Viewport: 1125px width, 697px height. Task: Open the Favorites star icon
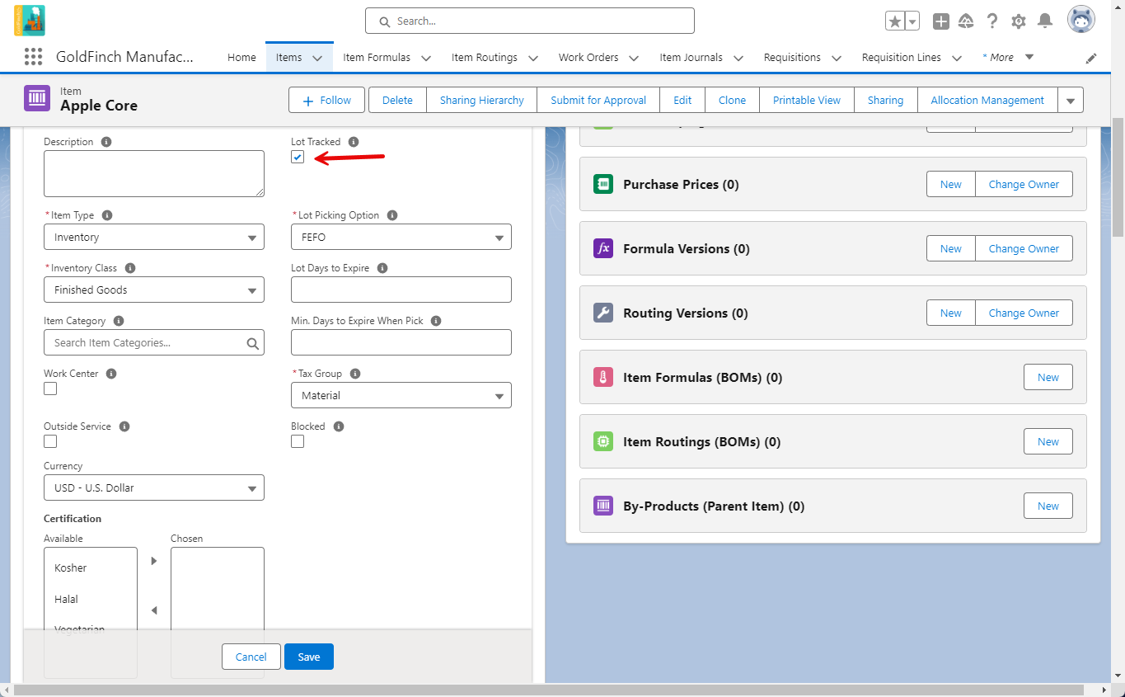click(895, 21)
